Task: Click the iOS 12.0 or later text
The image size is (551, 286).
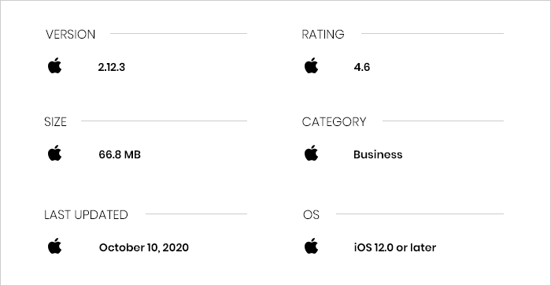Action: 395,247
